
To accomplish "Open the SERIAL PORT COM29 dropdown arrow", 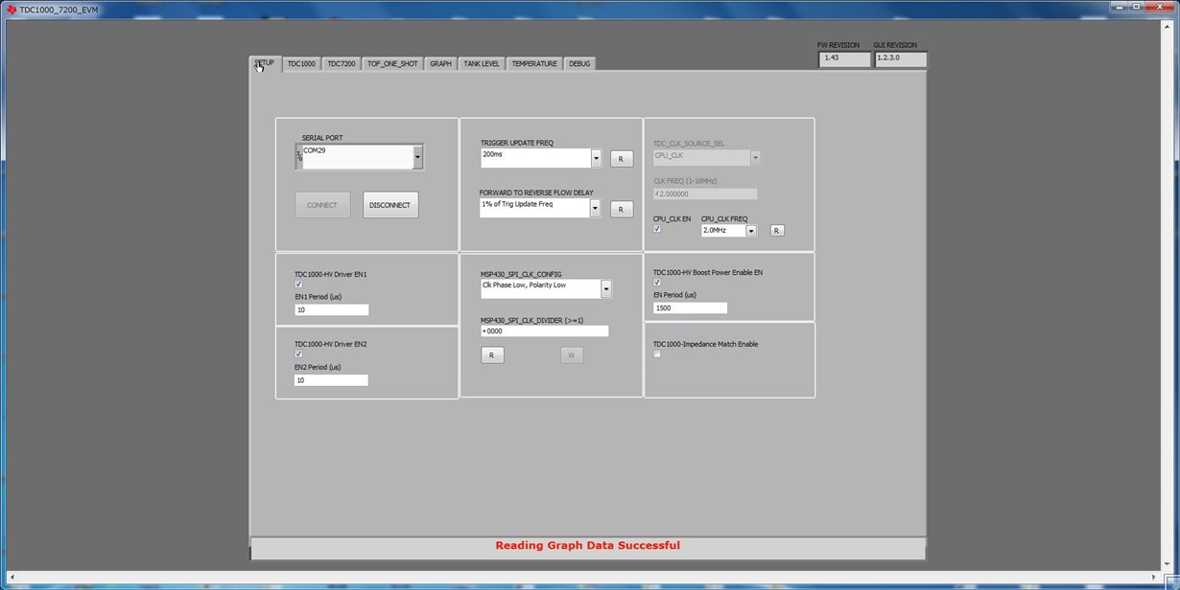I will (x=417, y=157).
